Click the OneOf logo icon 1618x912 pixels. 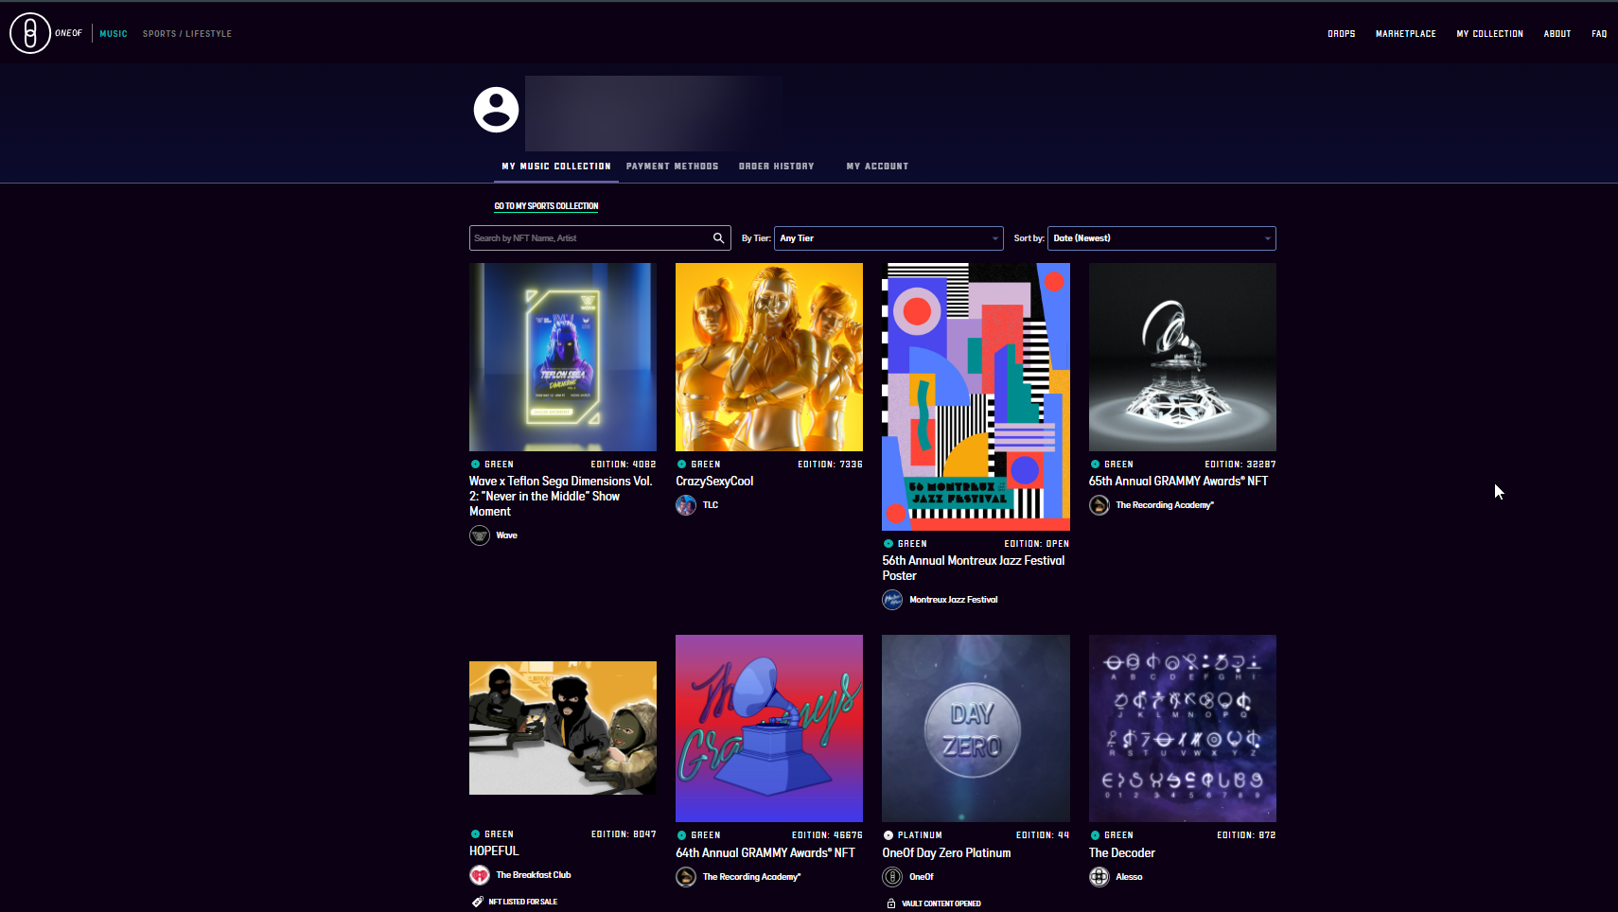[x=30, y=33]
